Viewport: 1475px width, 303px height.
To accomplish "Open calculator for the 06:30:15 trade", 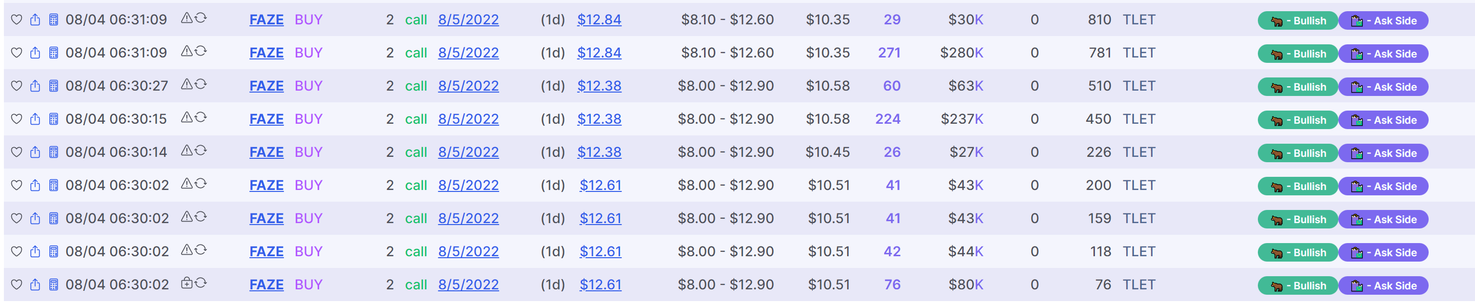I will pyautogui.click(x=53, y=119).
